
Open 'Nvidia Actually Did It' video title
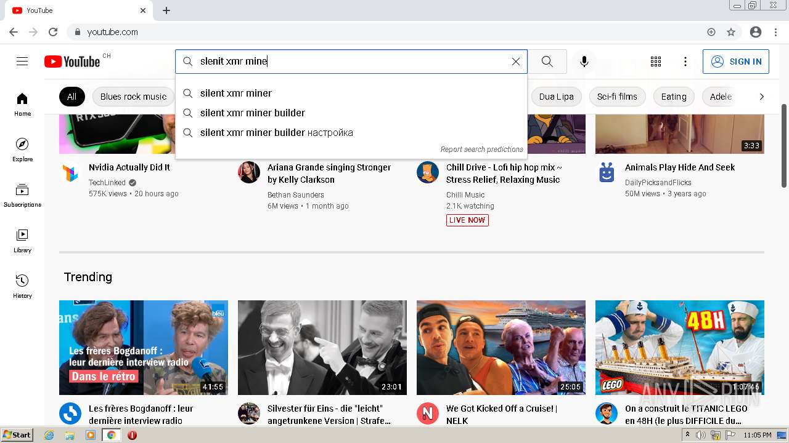(129, 167)
